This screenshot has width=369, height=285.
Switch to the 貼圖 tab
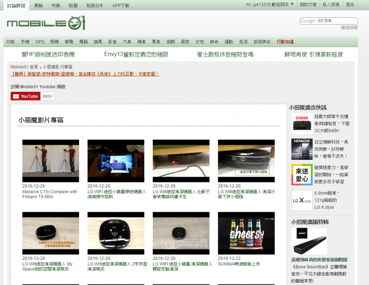73,6
